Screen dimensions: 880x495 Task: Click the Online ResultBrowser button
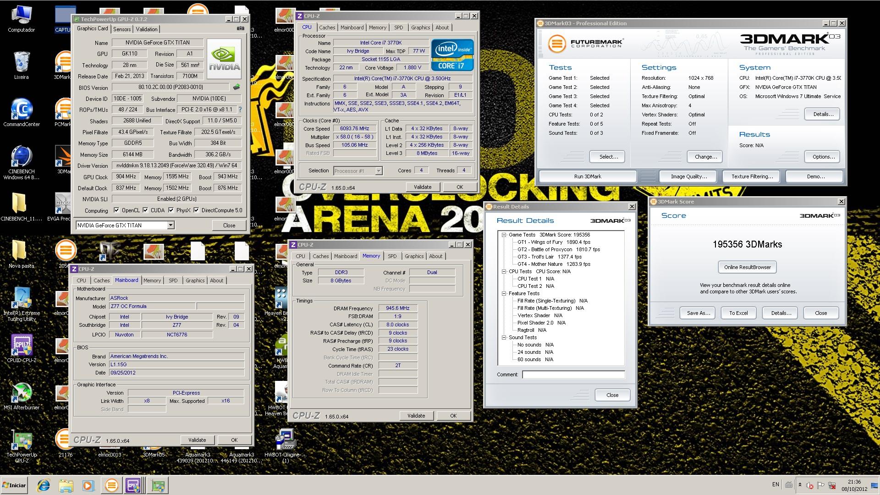[x=747, y=267]
